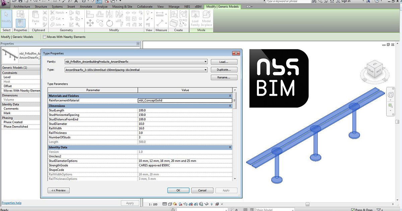402x211 pixels.
Task: Activate the Rotate tool in the Modify panel
Action: pos(110,23)
